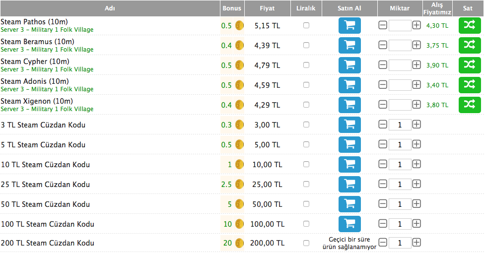Enable Liralık checkbox for Steam Pathos
The height and width of the screenshot is (253, 485).
(306, 25)
